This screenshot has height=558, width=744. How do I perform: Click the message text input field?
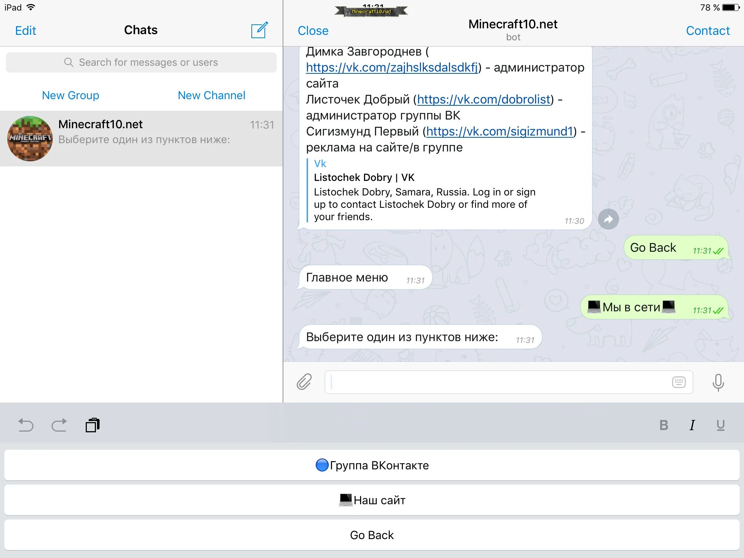tap(509, 382)
